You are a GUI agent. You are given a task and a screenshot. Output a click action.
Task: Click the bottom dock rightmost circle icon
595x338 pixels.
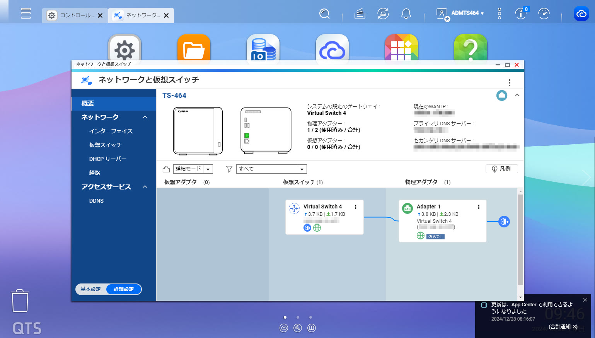click(312, 328)
